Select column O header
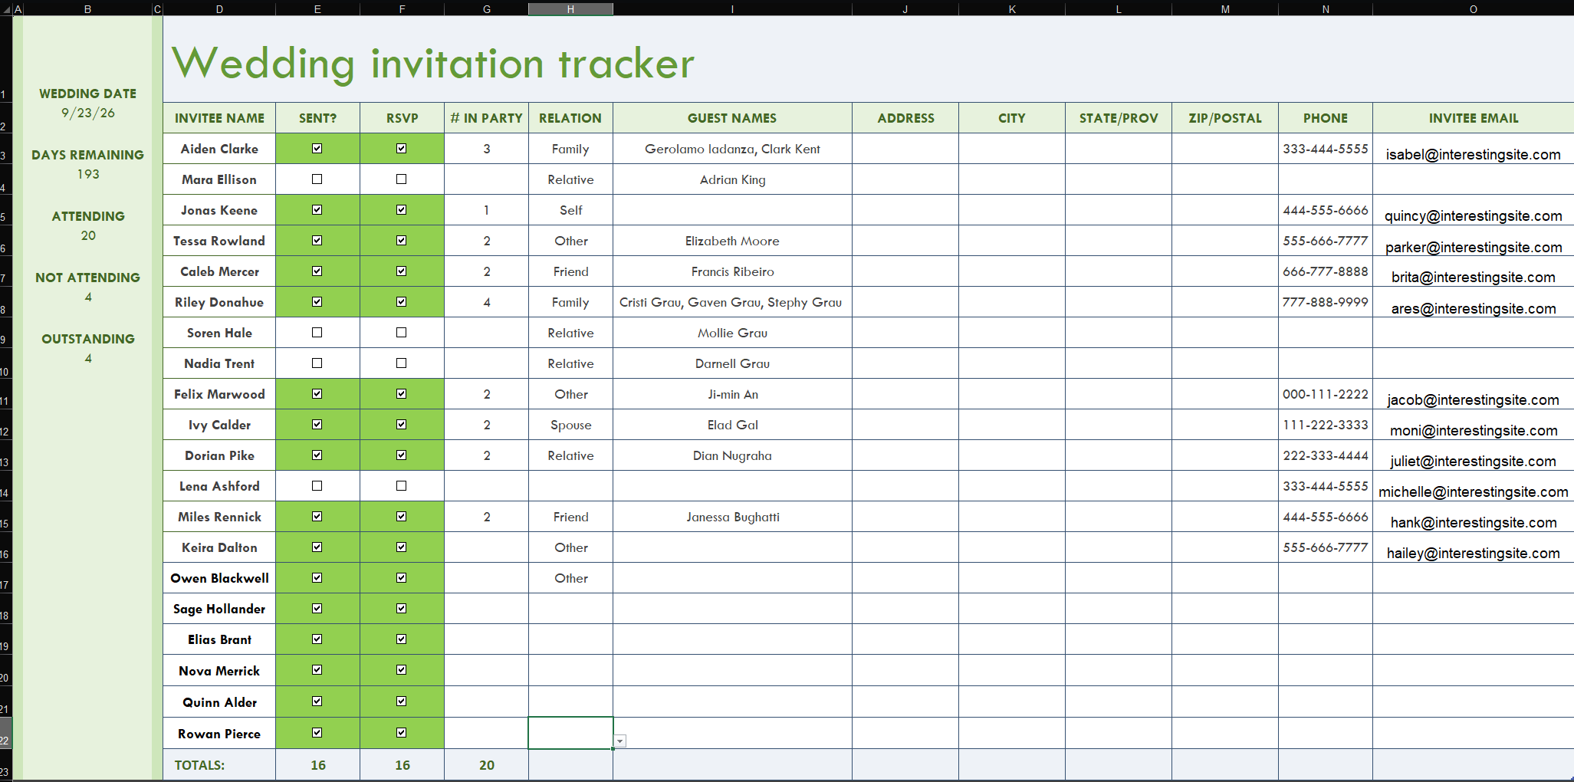The width and height of the screenshot is (1574, 782). tap(1473, 9)
